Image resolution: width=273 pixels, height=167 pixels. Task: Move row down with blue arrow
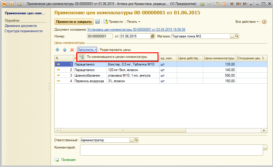coord(57,50)
